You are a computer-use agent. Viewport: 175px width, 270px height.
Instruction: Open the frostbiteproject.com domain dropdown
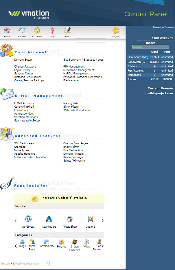coord(32,263)
